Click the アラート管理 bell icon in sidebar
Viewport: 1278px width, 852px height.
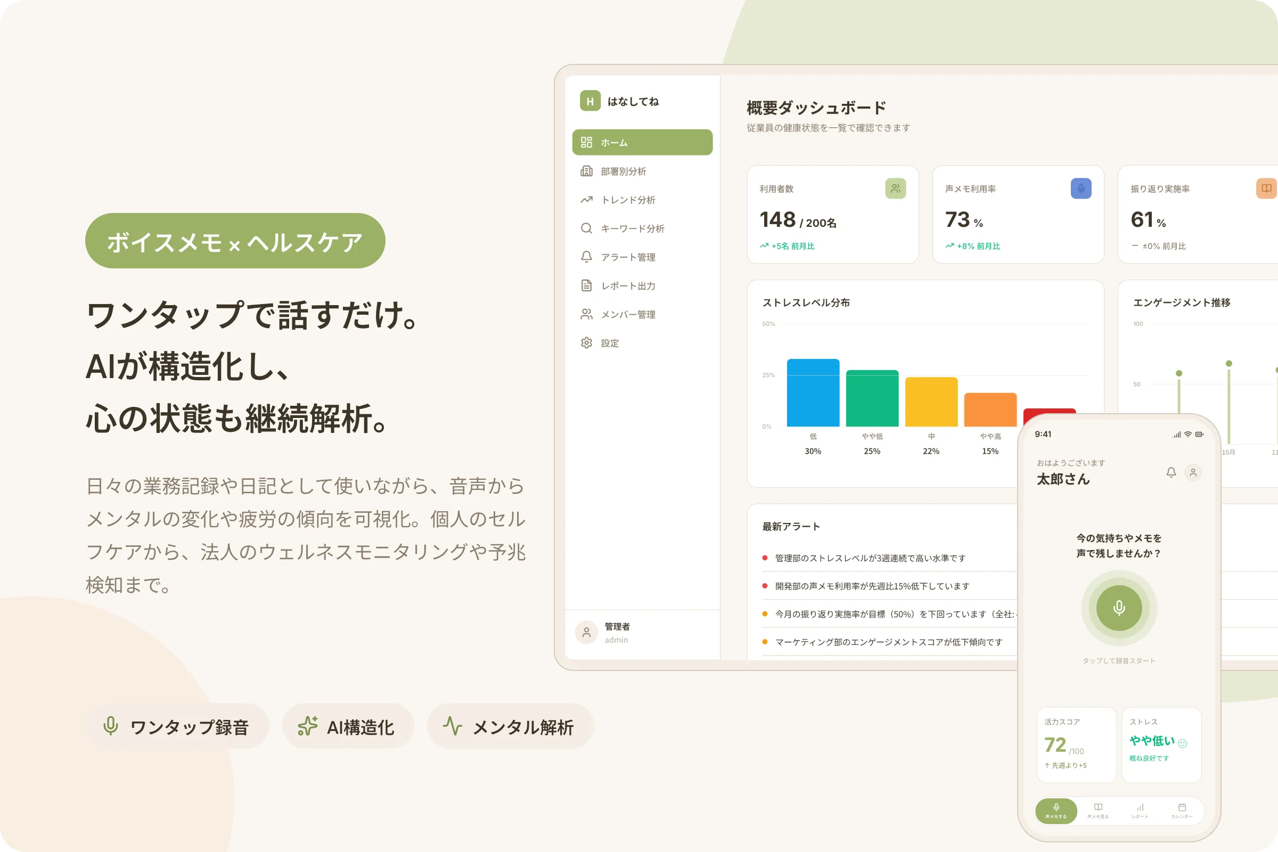[586, 257]
